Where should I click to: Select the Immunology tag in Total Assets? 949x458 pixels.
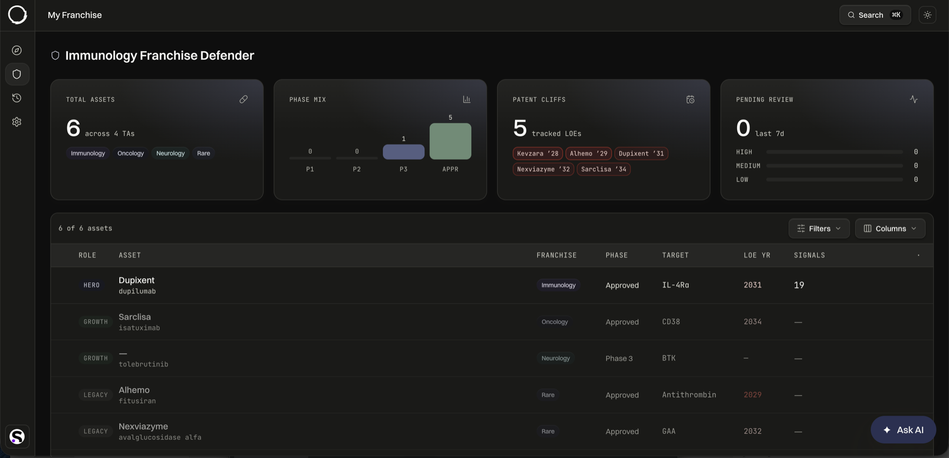click(x=88, y=153)
